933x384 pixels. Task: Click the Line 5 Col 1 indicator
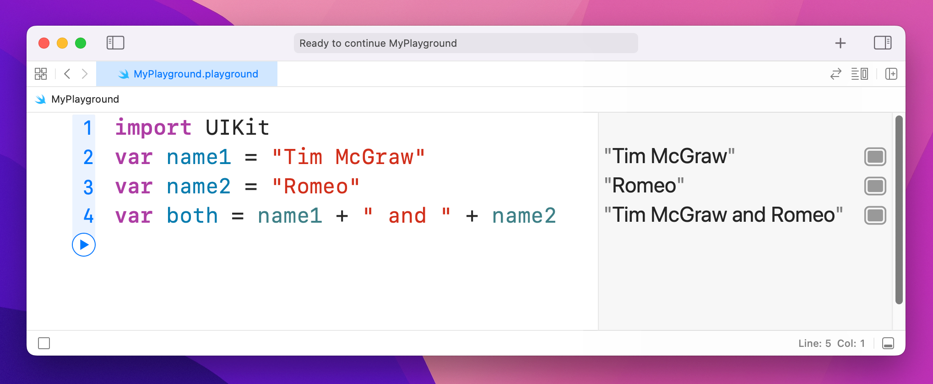tap(831, 343)
